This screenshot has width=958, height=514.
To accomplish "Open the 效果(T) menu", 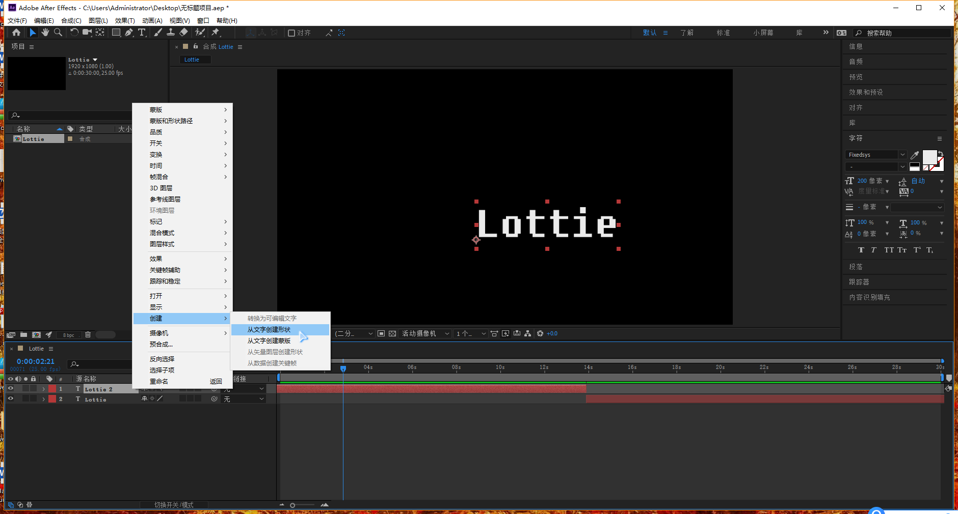I will [125, 21].
